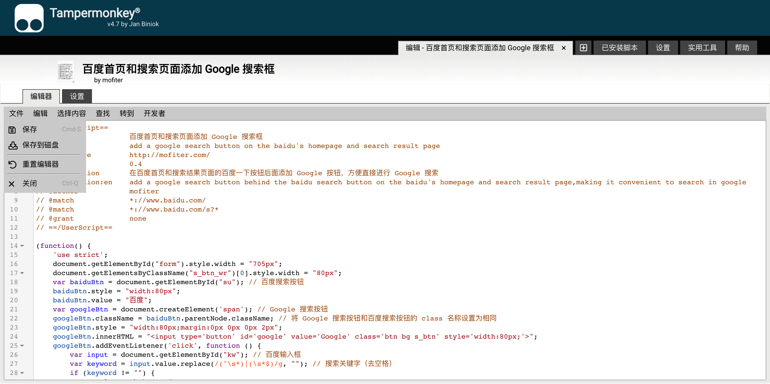
Task: Click the createElement('span') line 21
Action: pos(152,309)
